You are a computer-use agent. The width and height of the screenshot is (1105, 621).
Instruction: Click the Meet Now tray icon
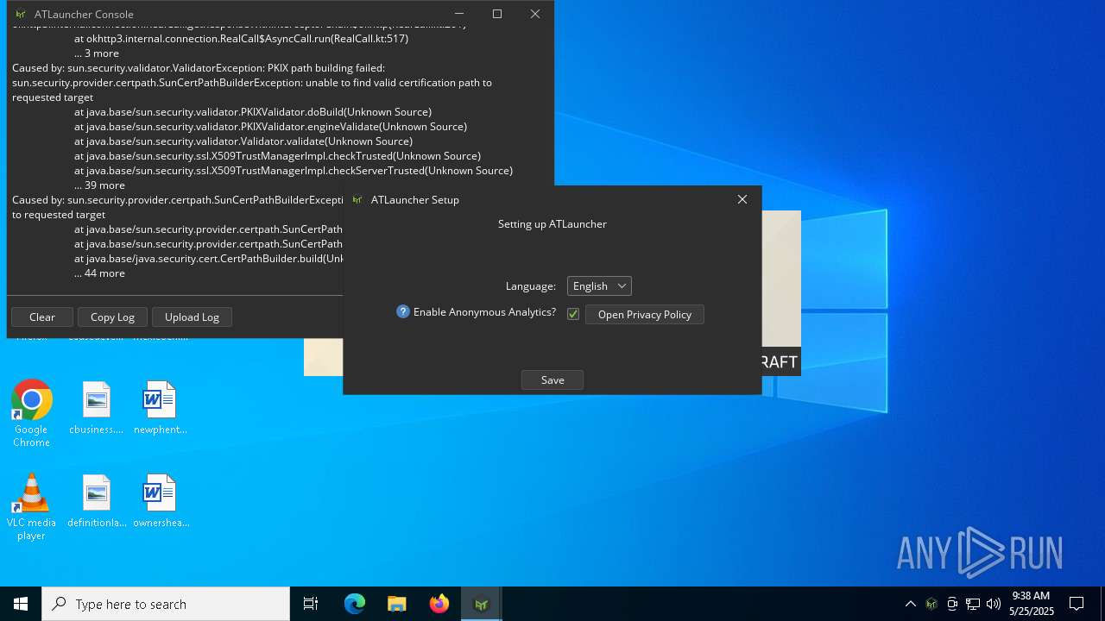[x=952, y=604]
